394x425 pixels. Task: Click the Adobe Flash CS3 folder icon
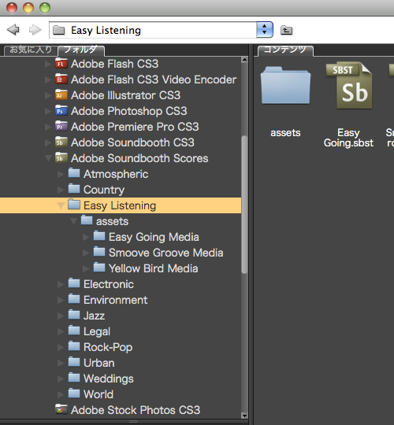pyautogui.click(x=61, y=64)
